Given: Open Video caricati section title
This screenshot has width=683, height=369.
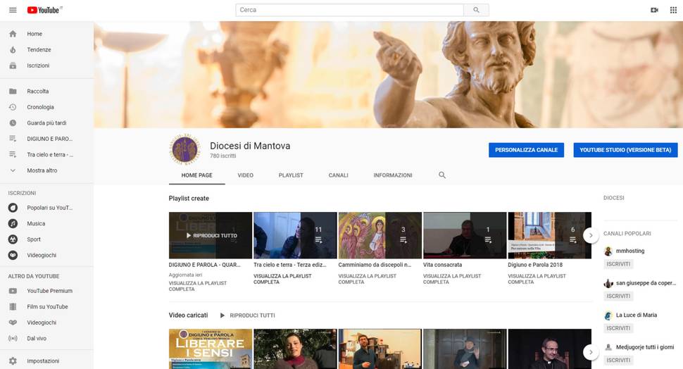Looking at the screenshot, I should (x=188, y=315).
